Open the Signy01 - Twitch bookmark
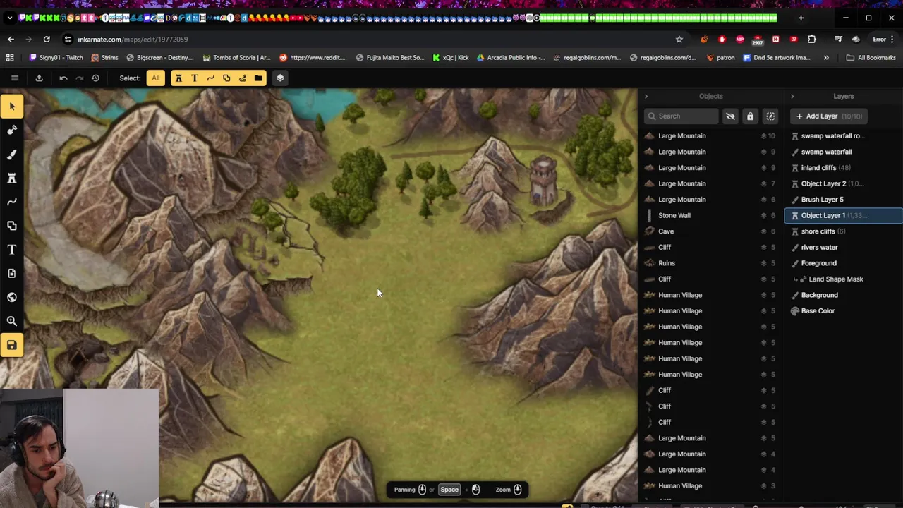 pyautogui.click(x=56, y=58)
